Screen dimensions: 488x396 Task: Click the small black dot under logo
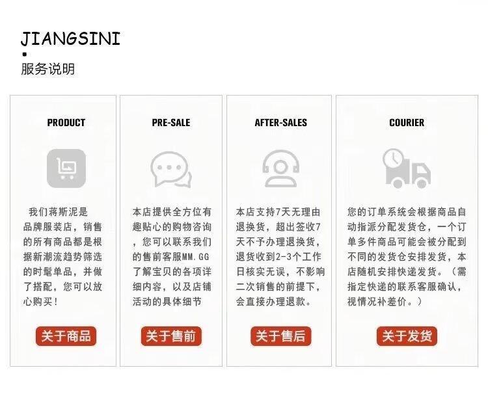25,55
